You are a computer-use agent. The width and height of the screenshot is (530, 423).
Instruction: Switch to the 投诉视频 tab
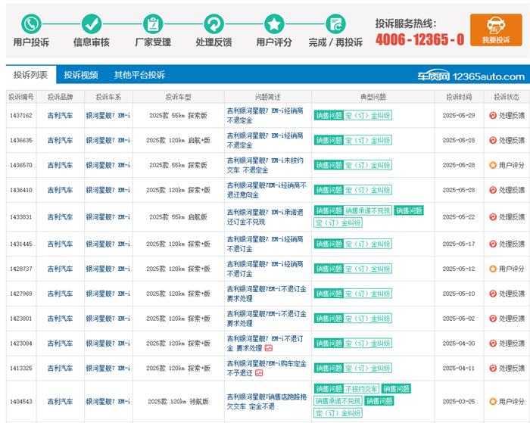[x=81, y=75]
